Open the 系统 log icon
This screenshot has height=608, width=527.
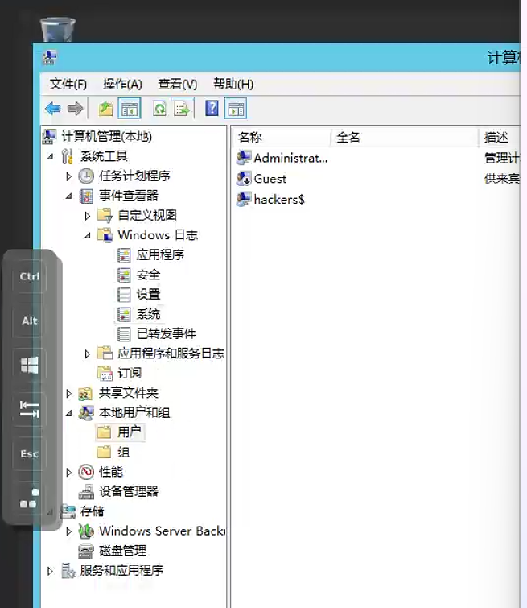click(x=124, y=314)
